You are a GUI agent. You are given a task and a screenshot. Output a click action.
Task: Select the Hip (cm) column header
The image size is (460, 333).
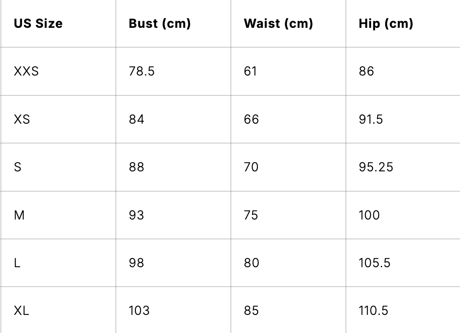386,23
